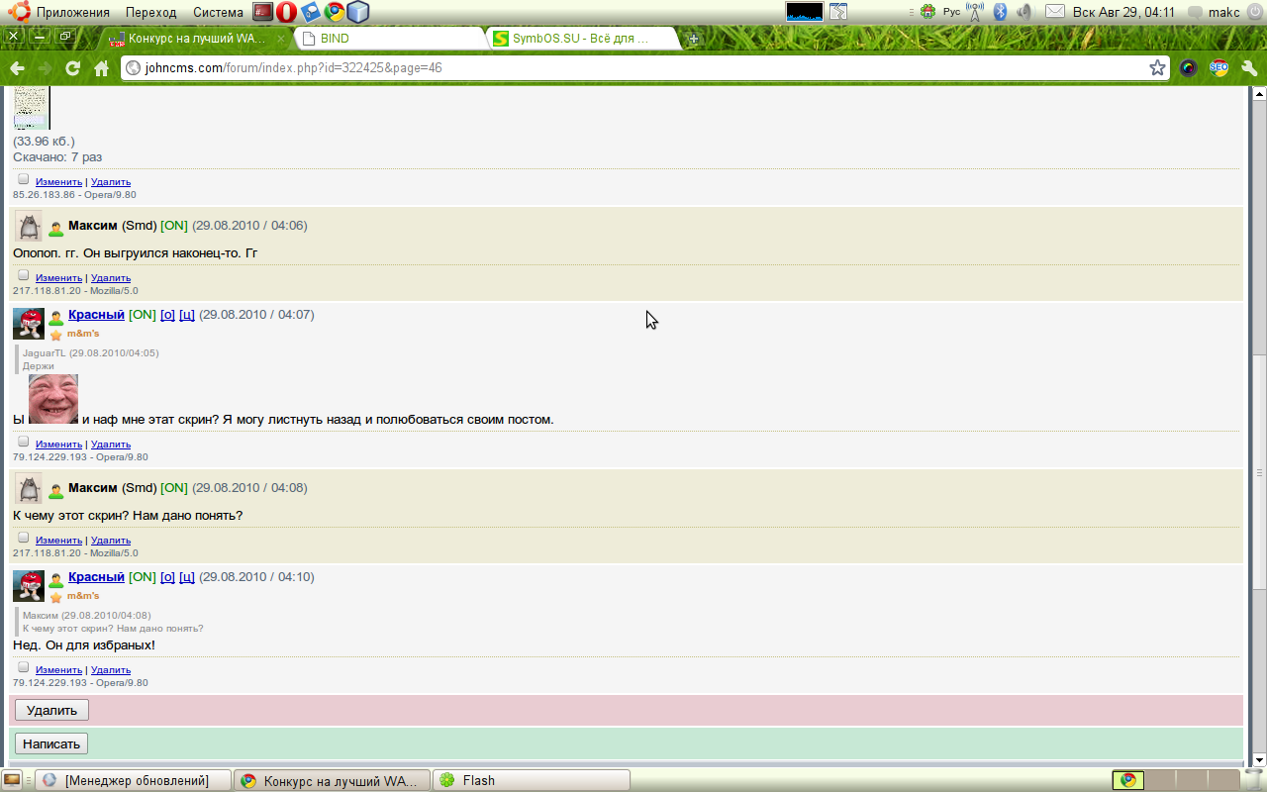Click Удалить link under 85.26.183.86 post
1267x792 pixels.
pos(111,182)
